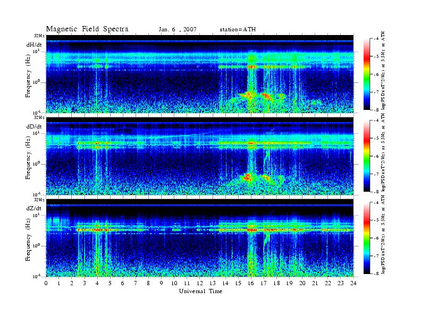Click the "32Hz" label above dD/dt
Image resolution: width=421 pixels, height=325 pixels.
[x=39, y=117]
